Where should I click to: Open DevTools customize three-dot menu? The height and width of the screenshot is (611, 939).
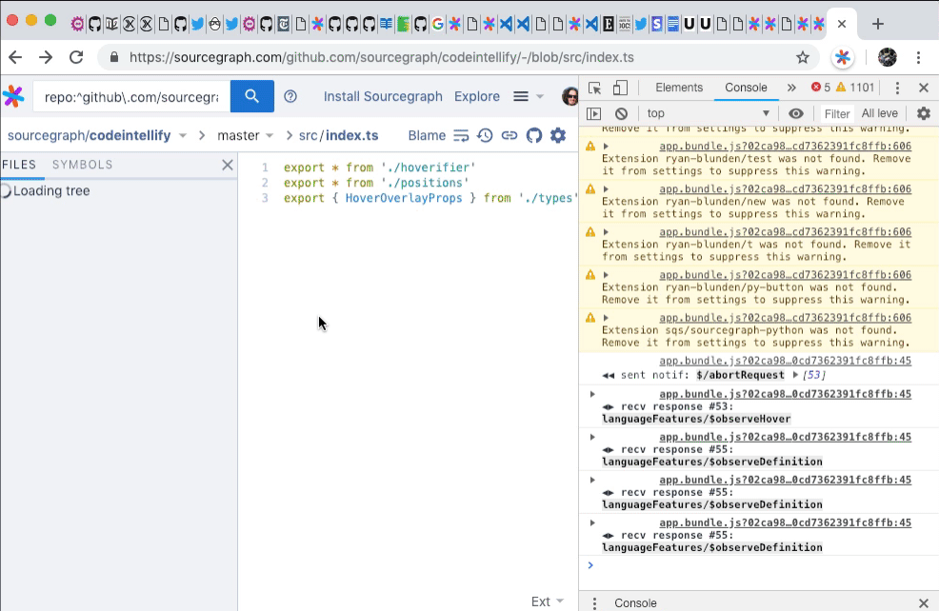[897, 88]
